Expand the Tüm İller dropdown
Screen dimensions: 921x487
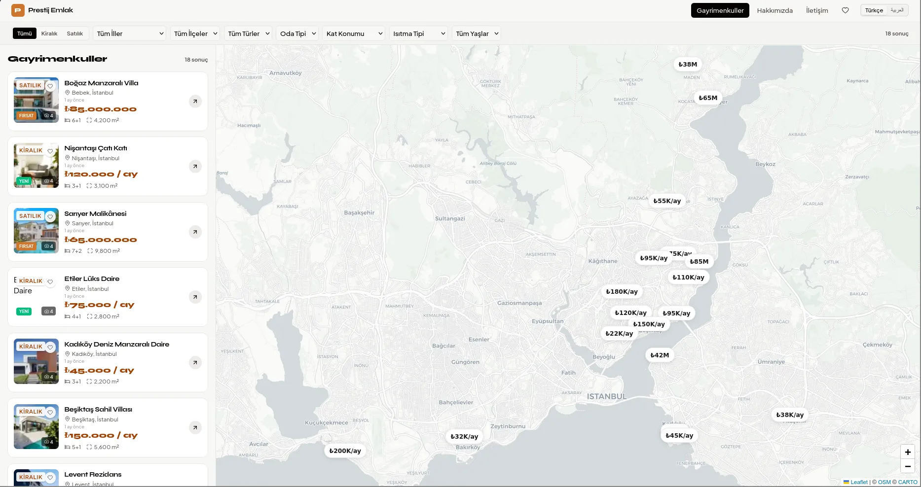(x=130, y=34)
